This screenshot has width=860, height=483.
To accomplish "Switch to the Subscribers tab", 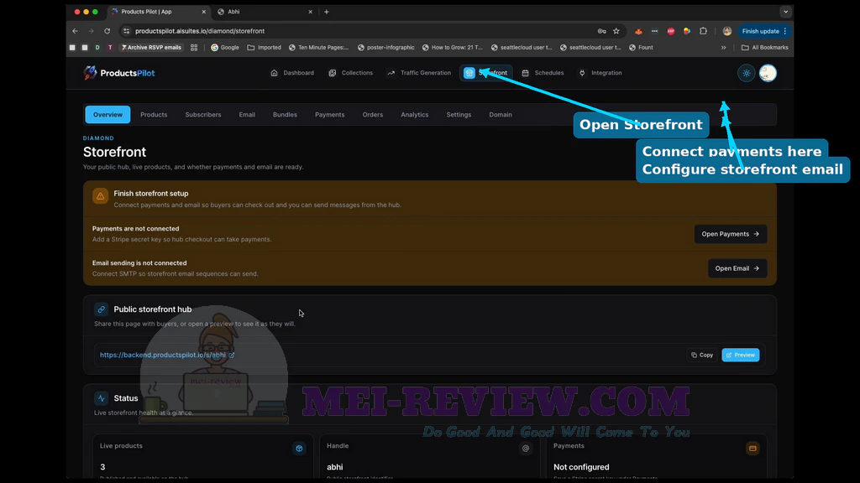I will 203,114.
